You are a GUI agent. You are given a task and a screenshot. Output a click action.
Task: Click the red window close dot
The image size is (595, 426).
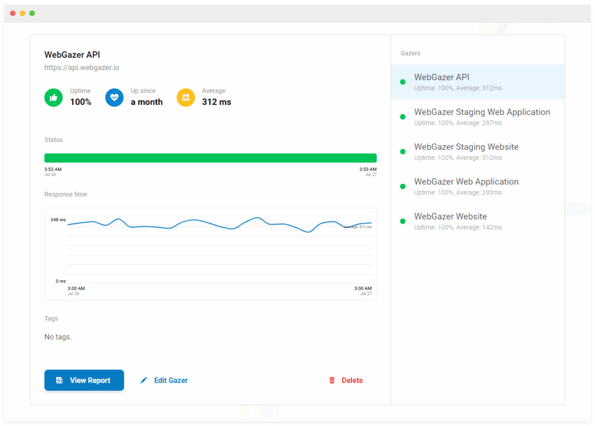(x=13, y=13)
